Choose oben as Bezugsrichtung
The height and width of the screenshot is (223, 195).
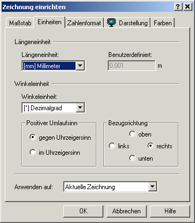(132, 134)
